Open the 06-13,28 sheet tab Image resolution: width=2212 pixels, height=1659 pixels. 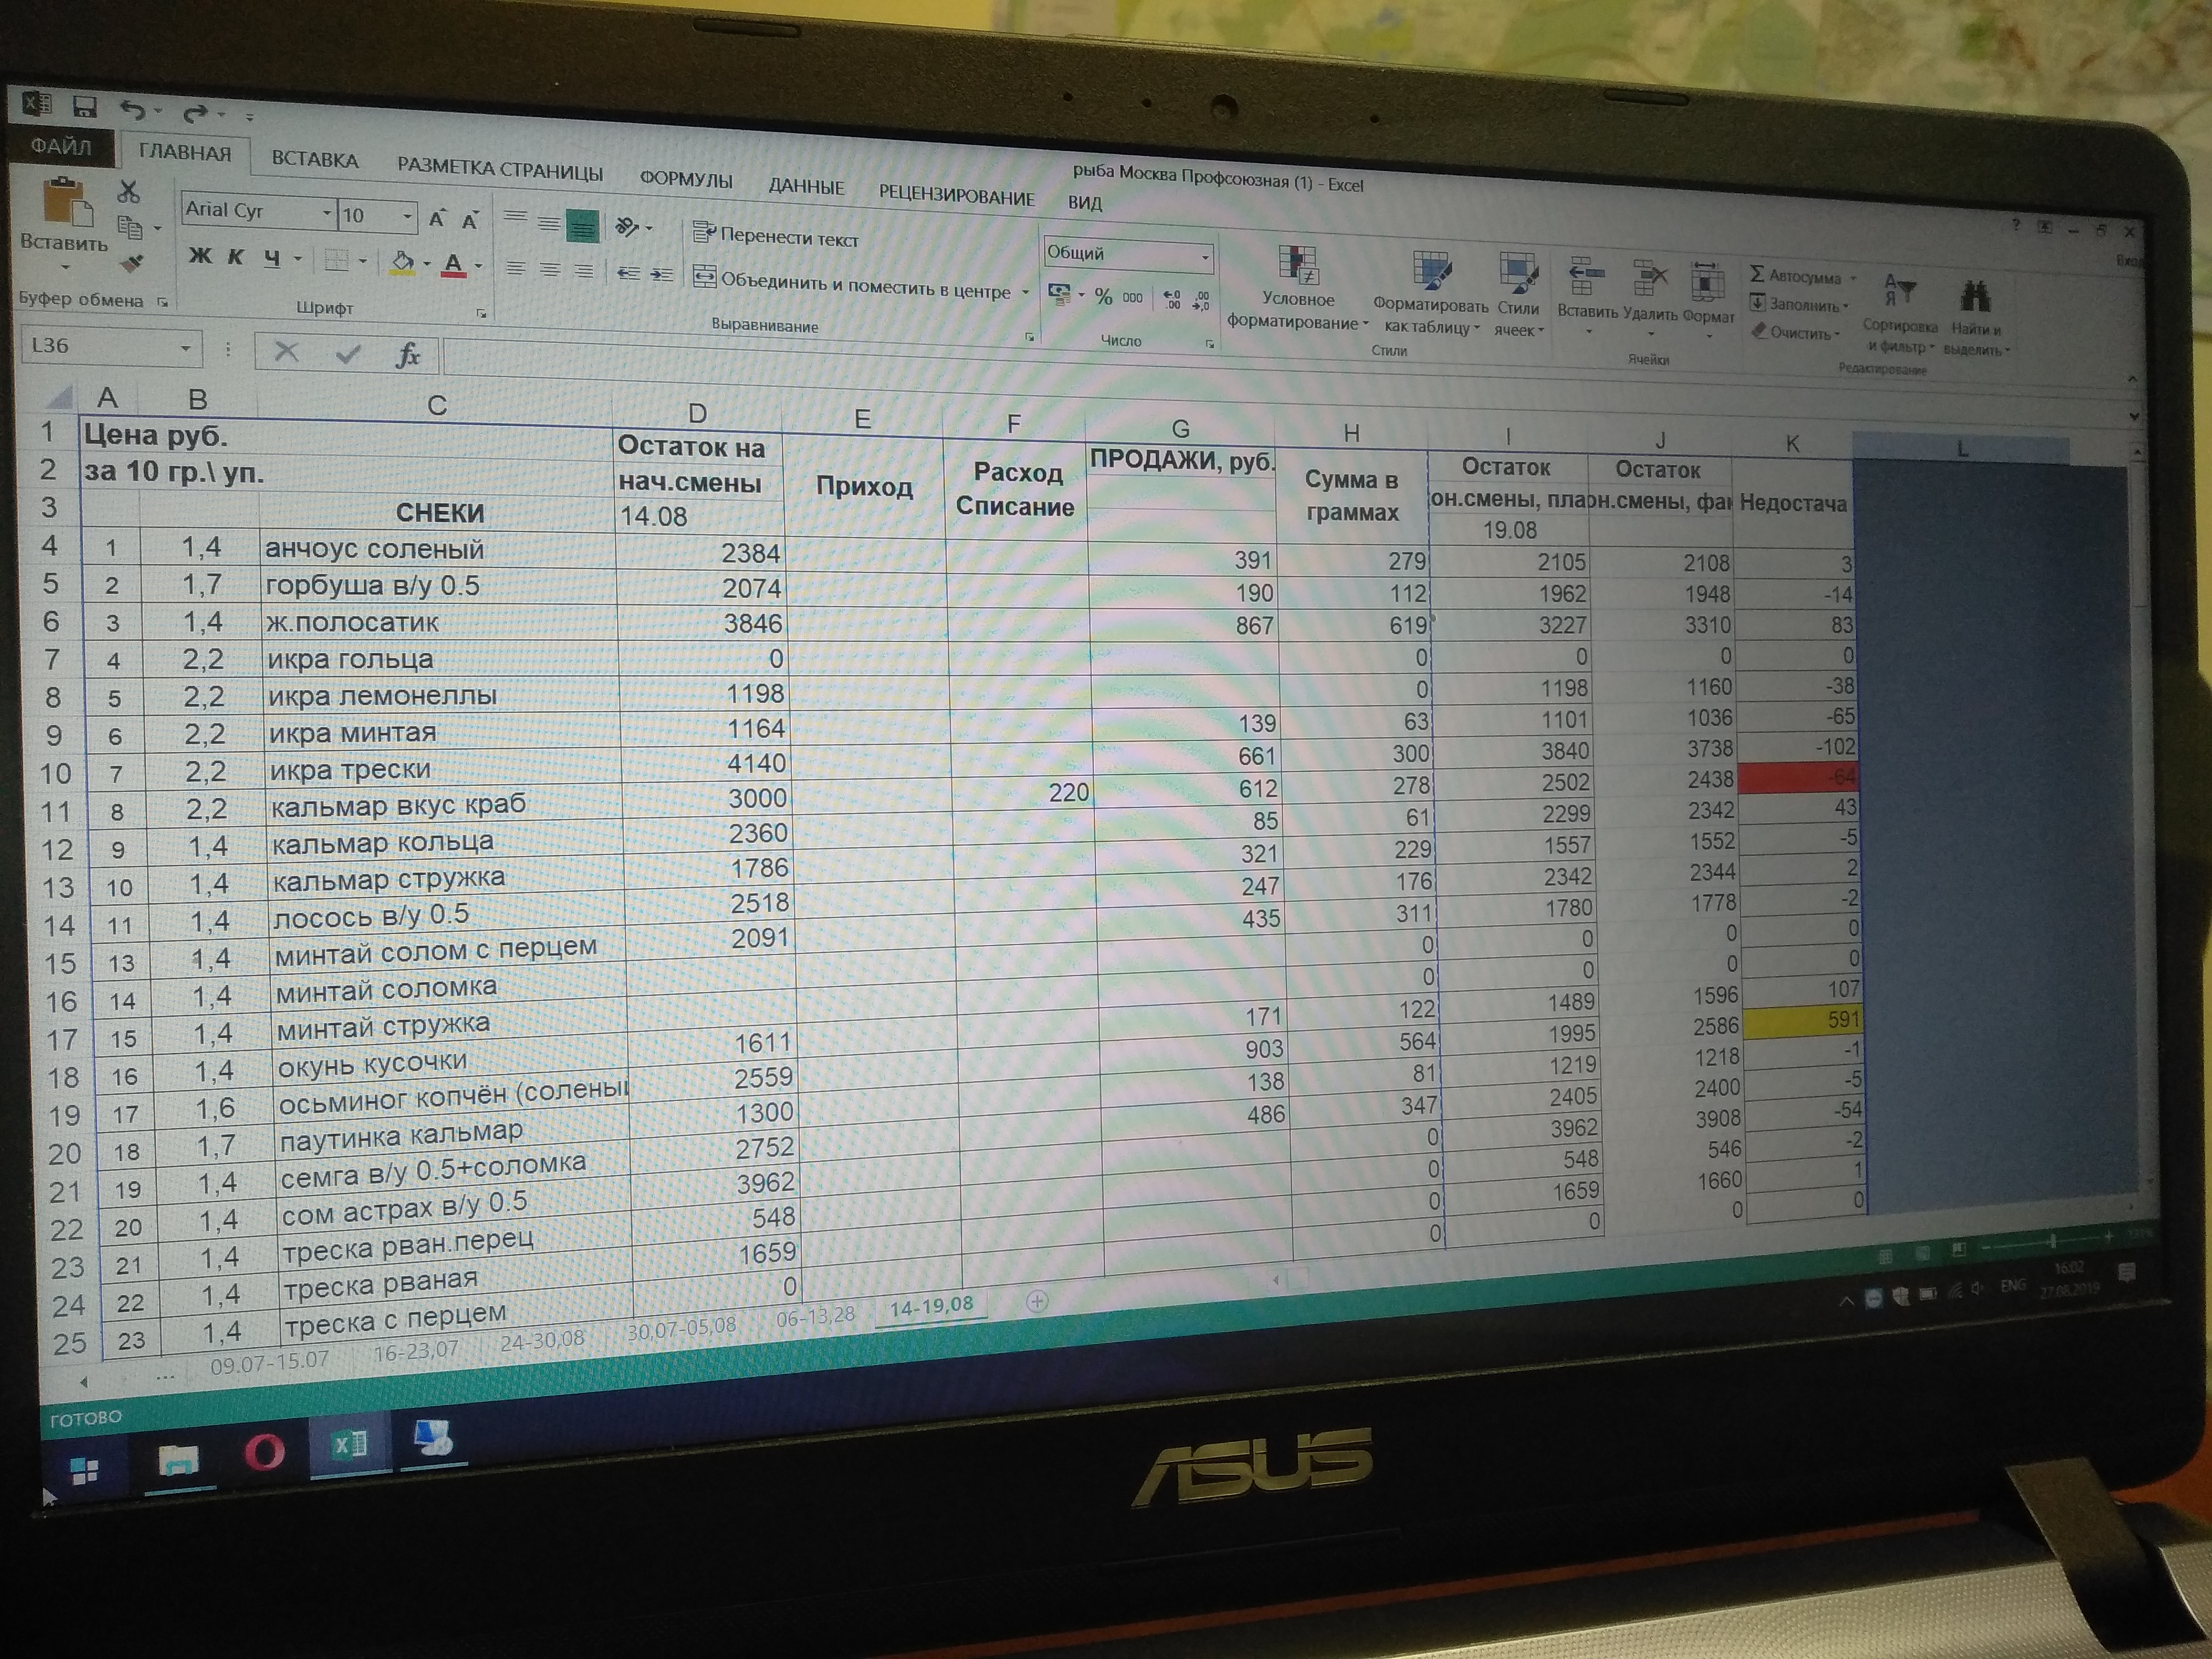(815, 1316)
